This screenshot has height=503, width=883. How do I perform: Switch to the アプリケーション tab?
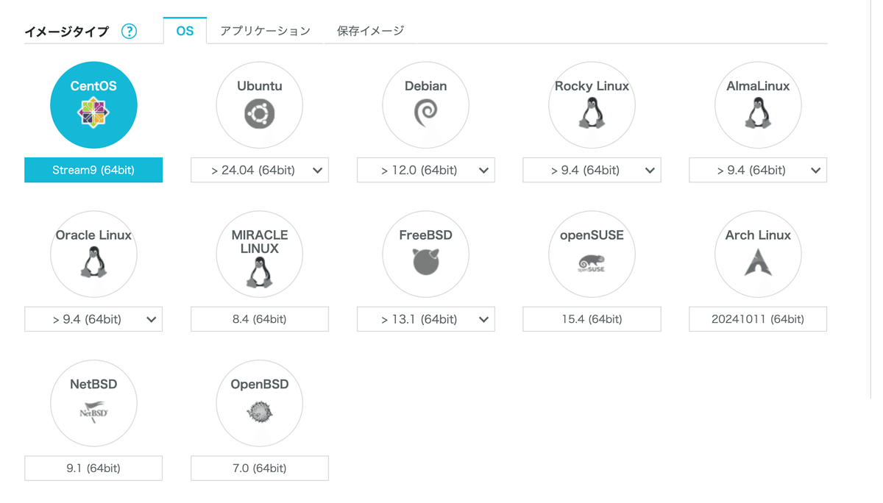266,31
